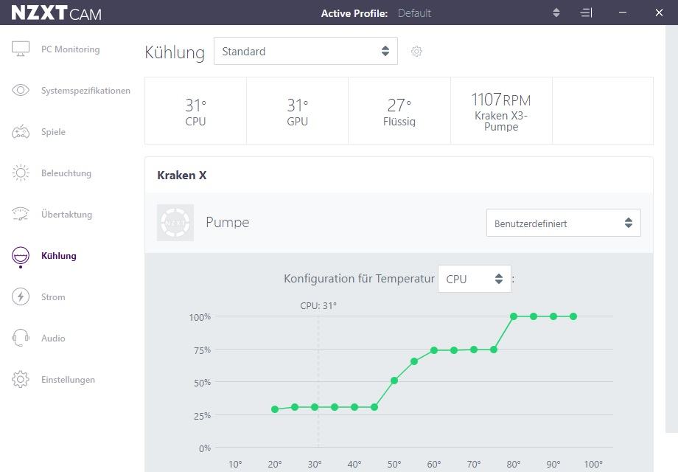Screen dimensions: 678x472
Task: Open the Einstellungen section
Action: [x=68, y=379]
